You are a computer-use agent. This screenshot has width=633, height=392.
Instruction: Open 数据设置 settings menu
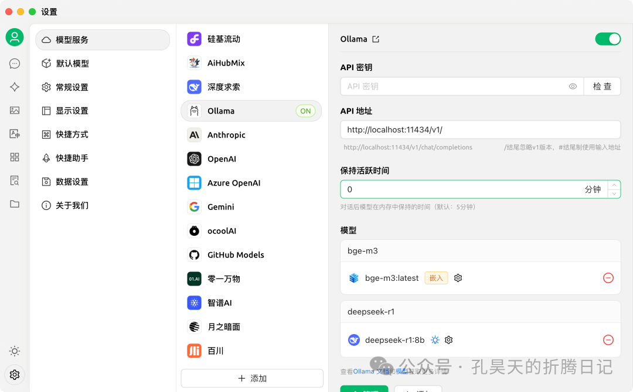pos(103,182)
